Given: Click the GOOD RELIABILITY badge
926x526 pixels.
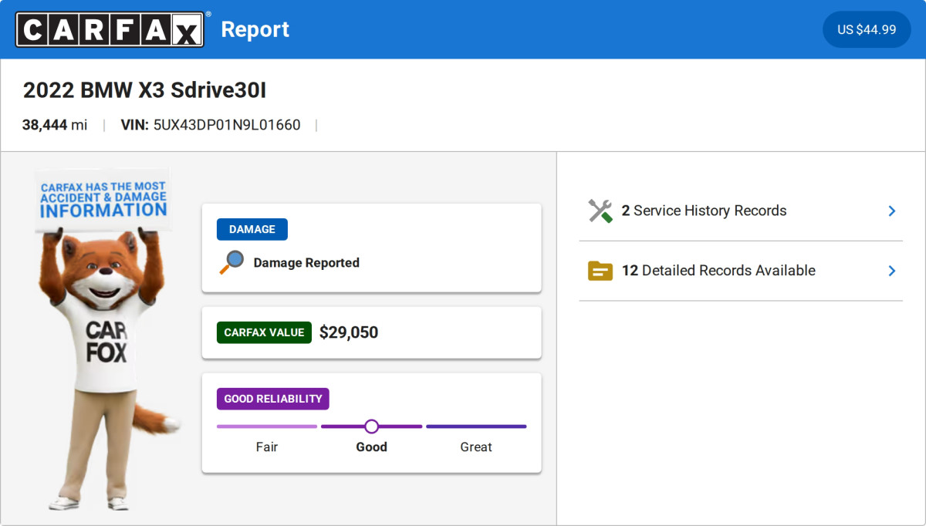Looking at the screenshot, I should tap(273, 399).
